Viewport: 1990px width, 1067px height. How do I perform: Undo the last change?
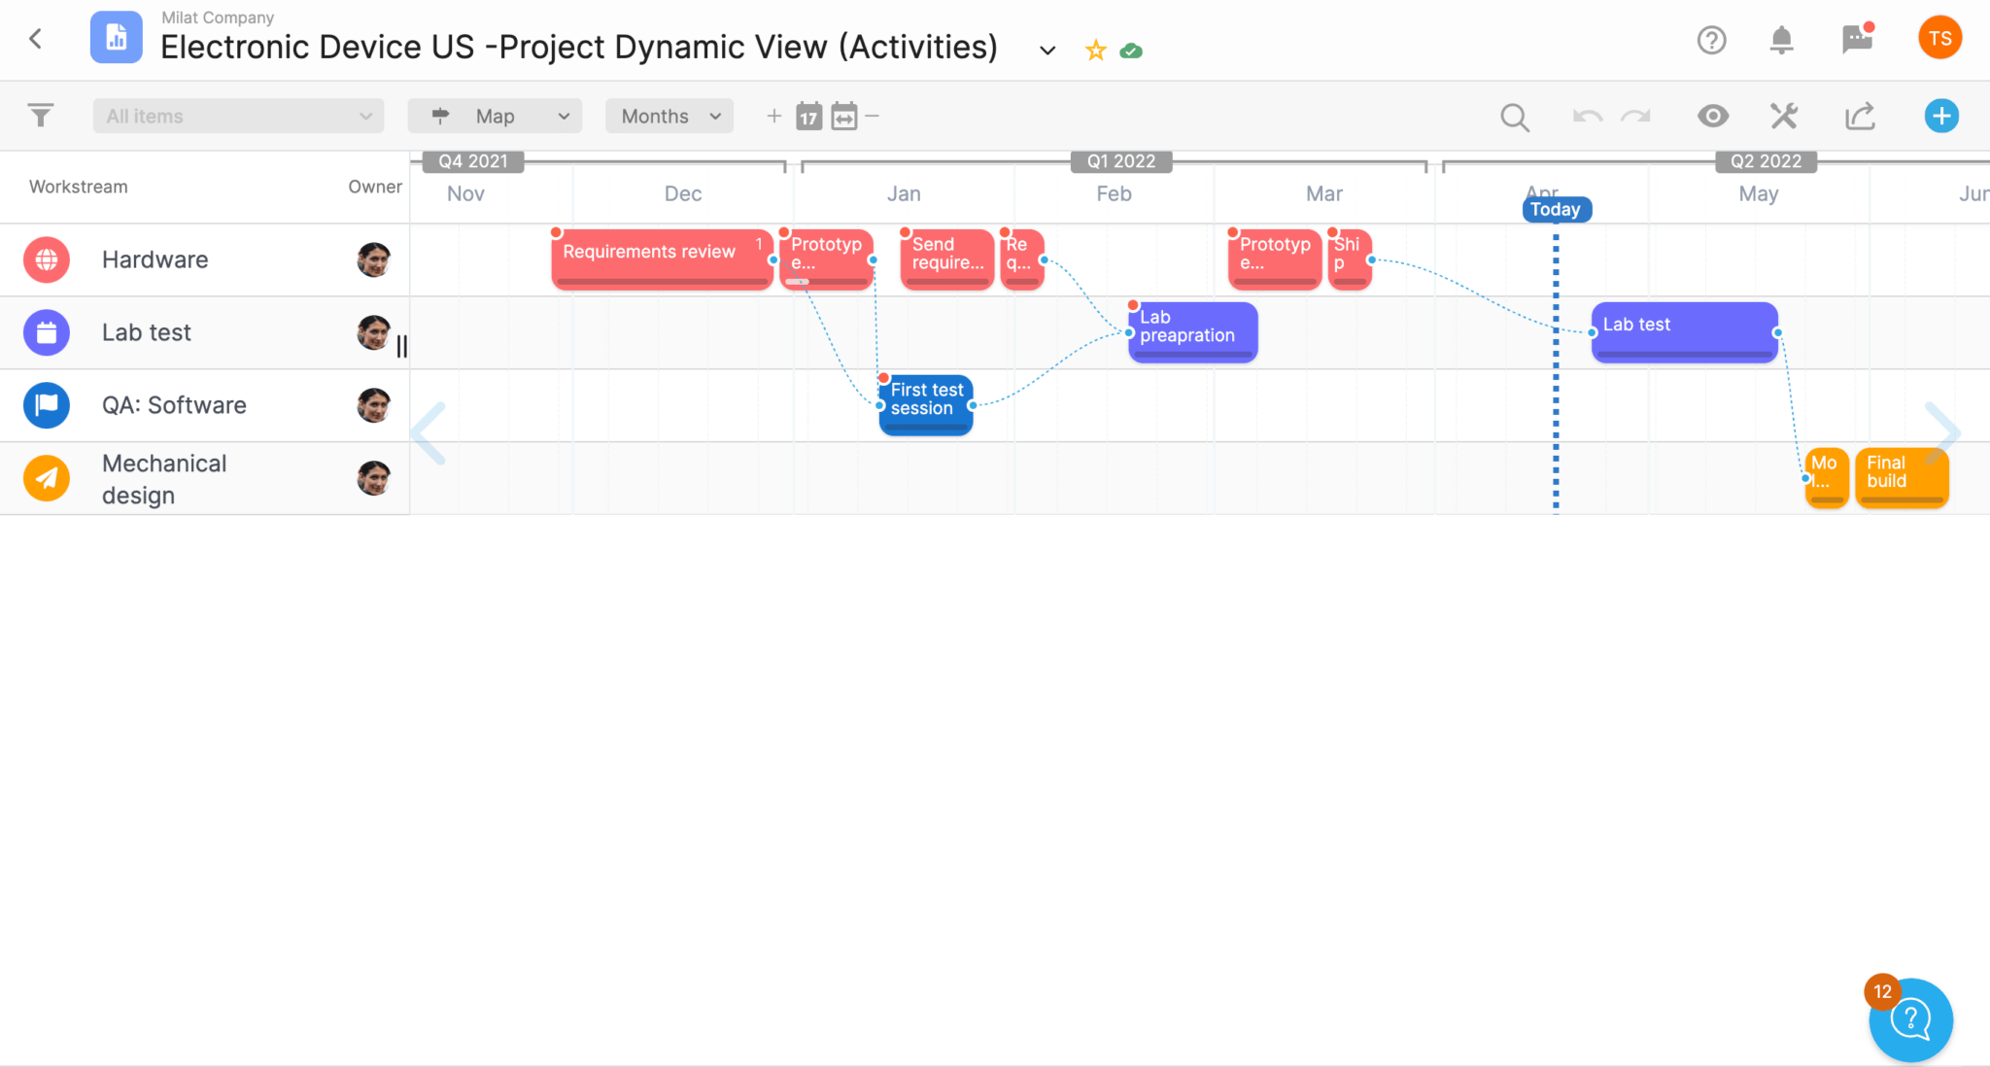pyautogui.click(x=1586, y=116)
